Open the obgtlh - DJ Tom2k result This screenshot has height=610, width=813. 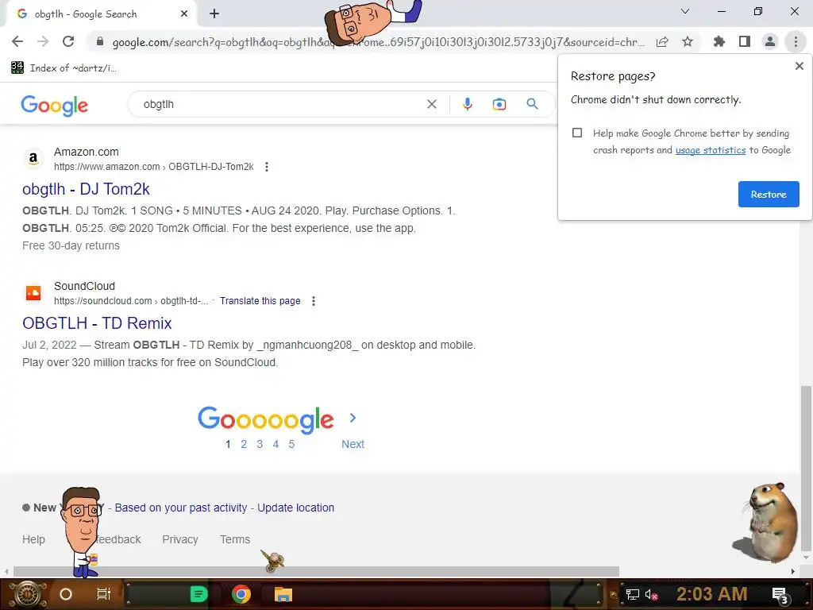pos(86,189)
